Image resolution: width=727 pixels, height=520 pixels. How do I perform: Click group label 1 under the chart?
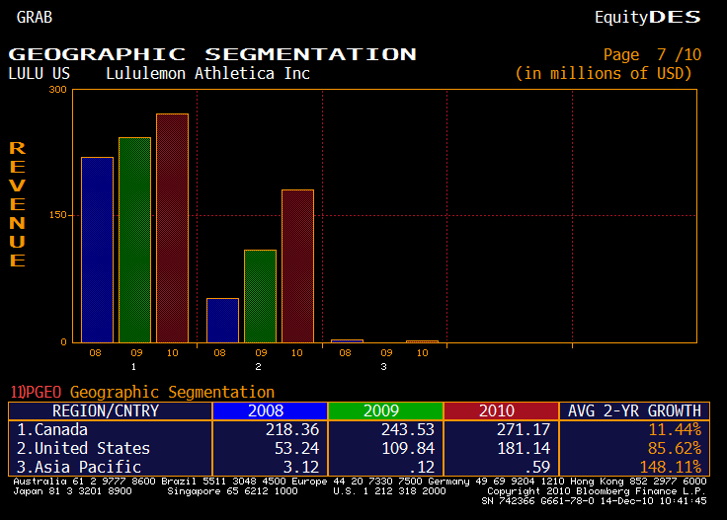pyautogui.click(x=133, y=367)
